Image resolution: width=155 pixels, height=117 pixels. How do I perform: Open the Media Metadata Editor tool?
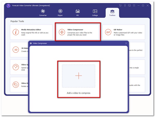coord(31,32)
